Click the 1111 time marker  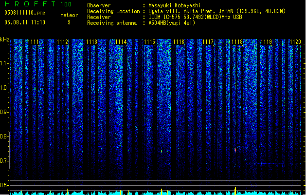pyautogui.click(x=33, y=42)
